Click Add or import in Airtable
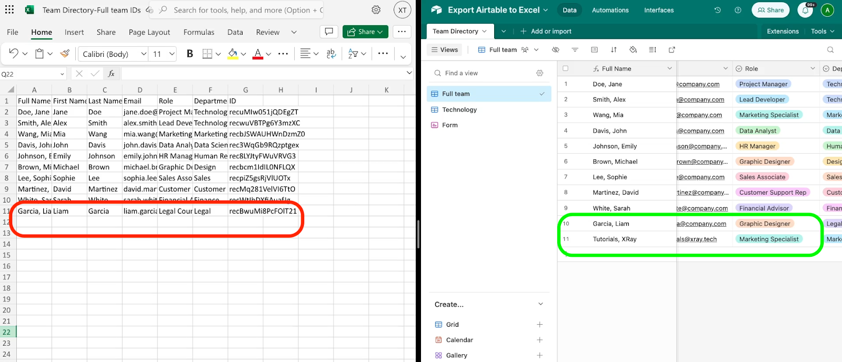Viewport: 842px width, 362px height. click(x=546, y=31)
